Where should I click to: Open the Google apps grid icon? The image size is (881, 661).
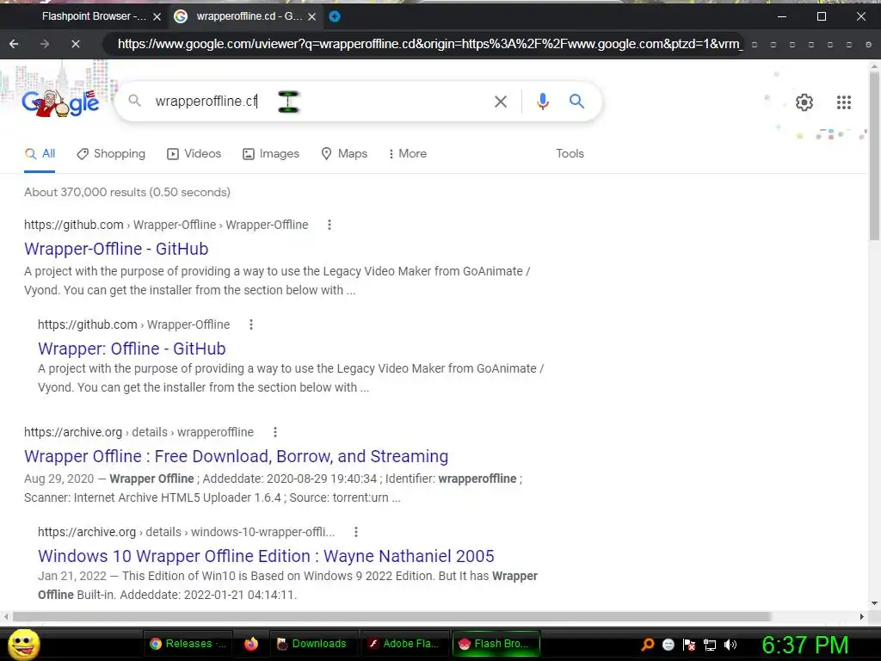coord(843,102)
